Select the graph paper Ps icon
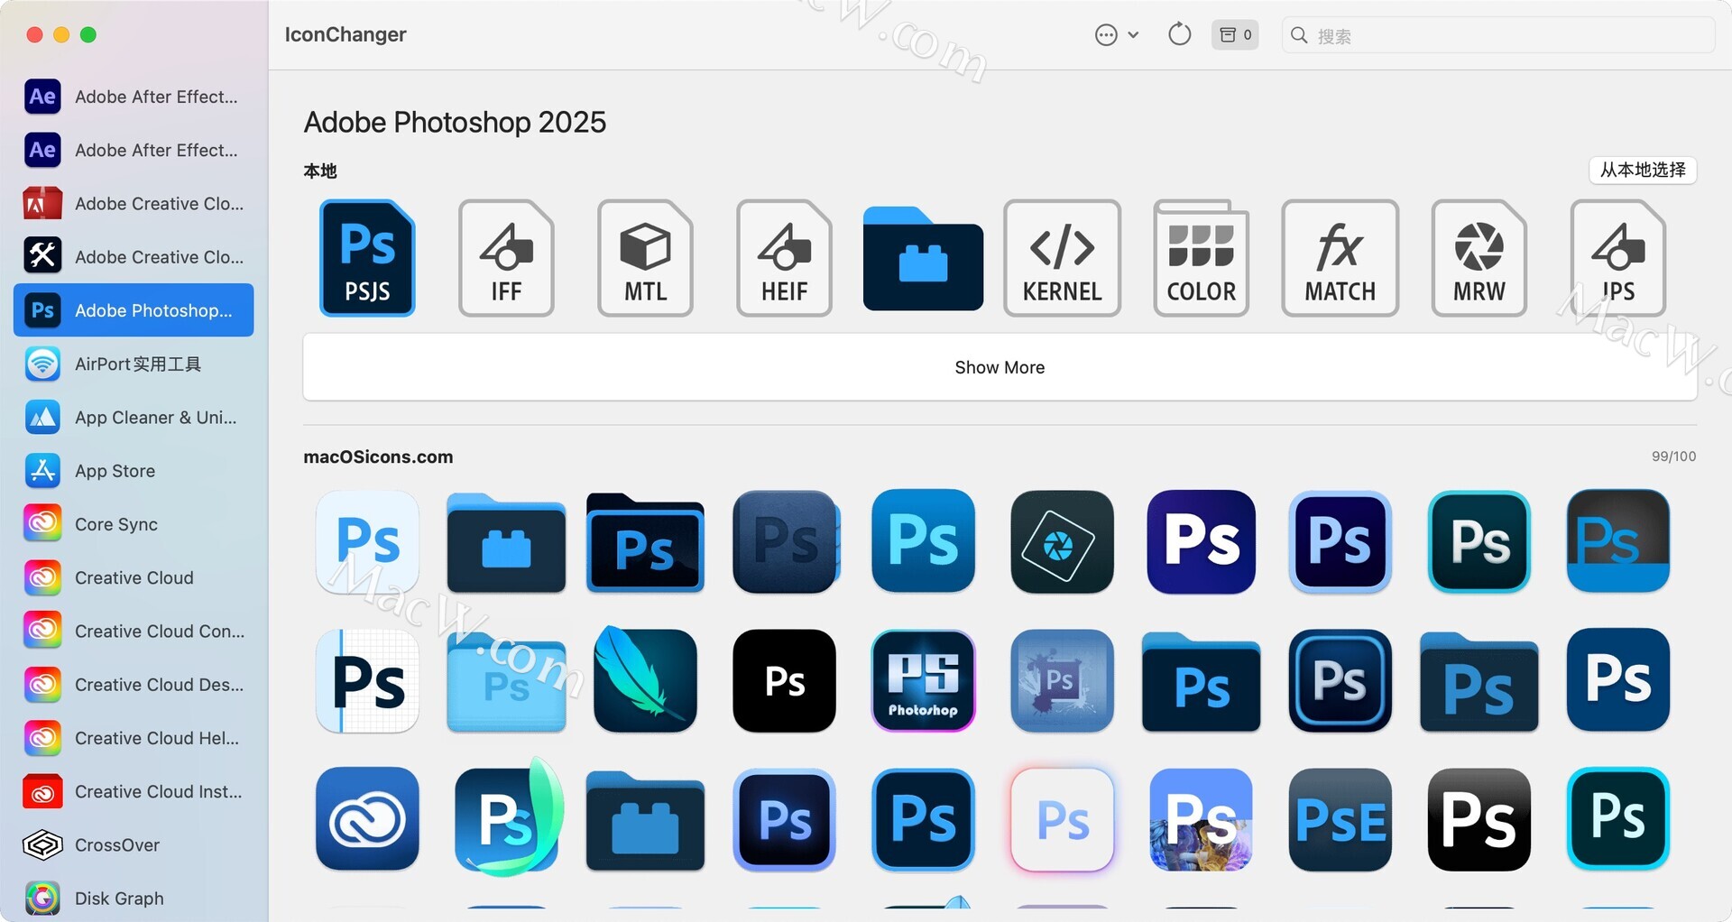1732x922 pixels. [367, 680]
